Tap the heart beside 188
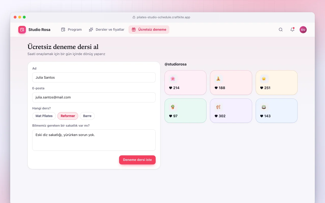Viewport: 325px width, 203px height. [216, 88]
